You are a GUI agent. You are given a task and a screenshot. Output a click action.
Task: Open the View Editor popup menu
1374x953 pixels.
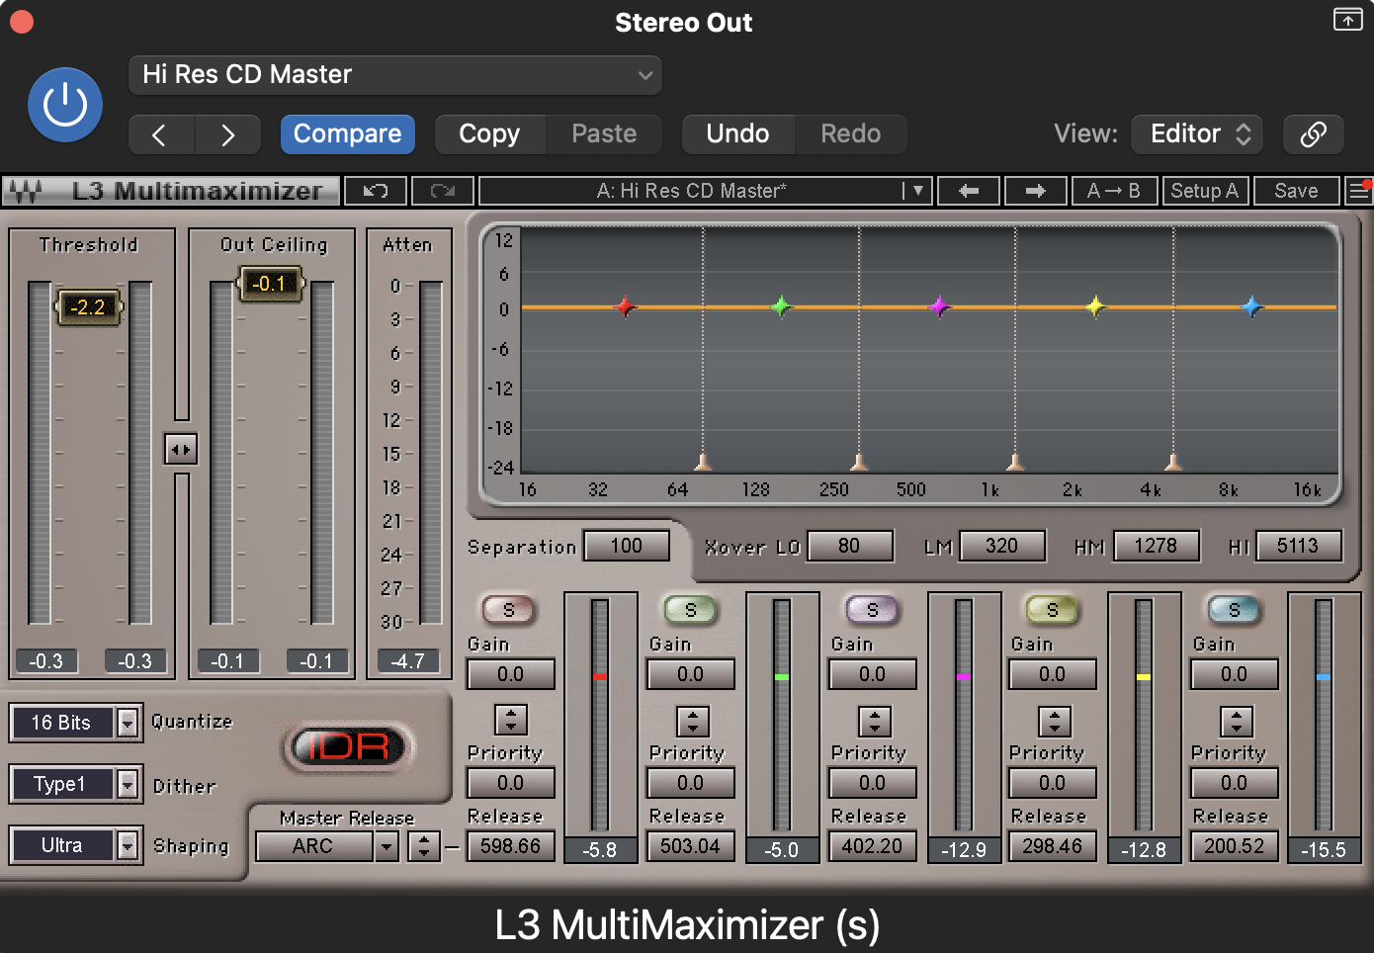click(x=1199, y=134)
